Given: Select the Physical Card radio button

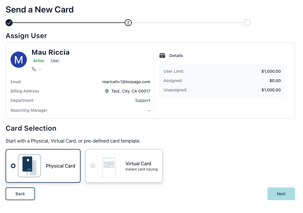Looking at the screenshot, I should point(13,166).
